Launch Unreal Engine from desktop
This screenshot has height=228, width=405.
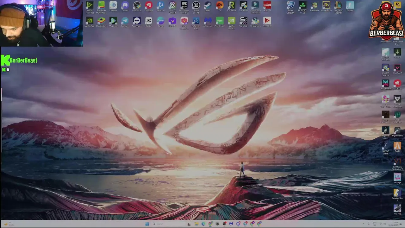[196, 7]
